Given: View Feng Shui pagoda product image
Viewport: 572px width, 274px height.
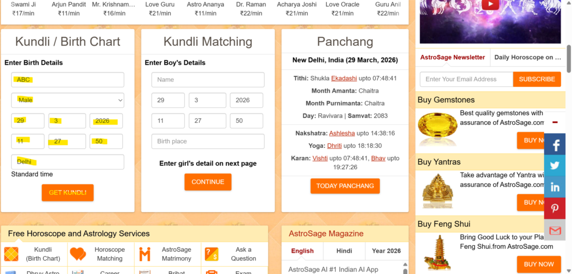Looking at the screenshot, I should click(x=437, y=253).
